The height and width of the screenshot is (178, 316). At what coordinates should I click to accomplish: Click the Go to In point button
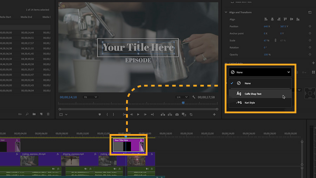click(125, 114)
